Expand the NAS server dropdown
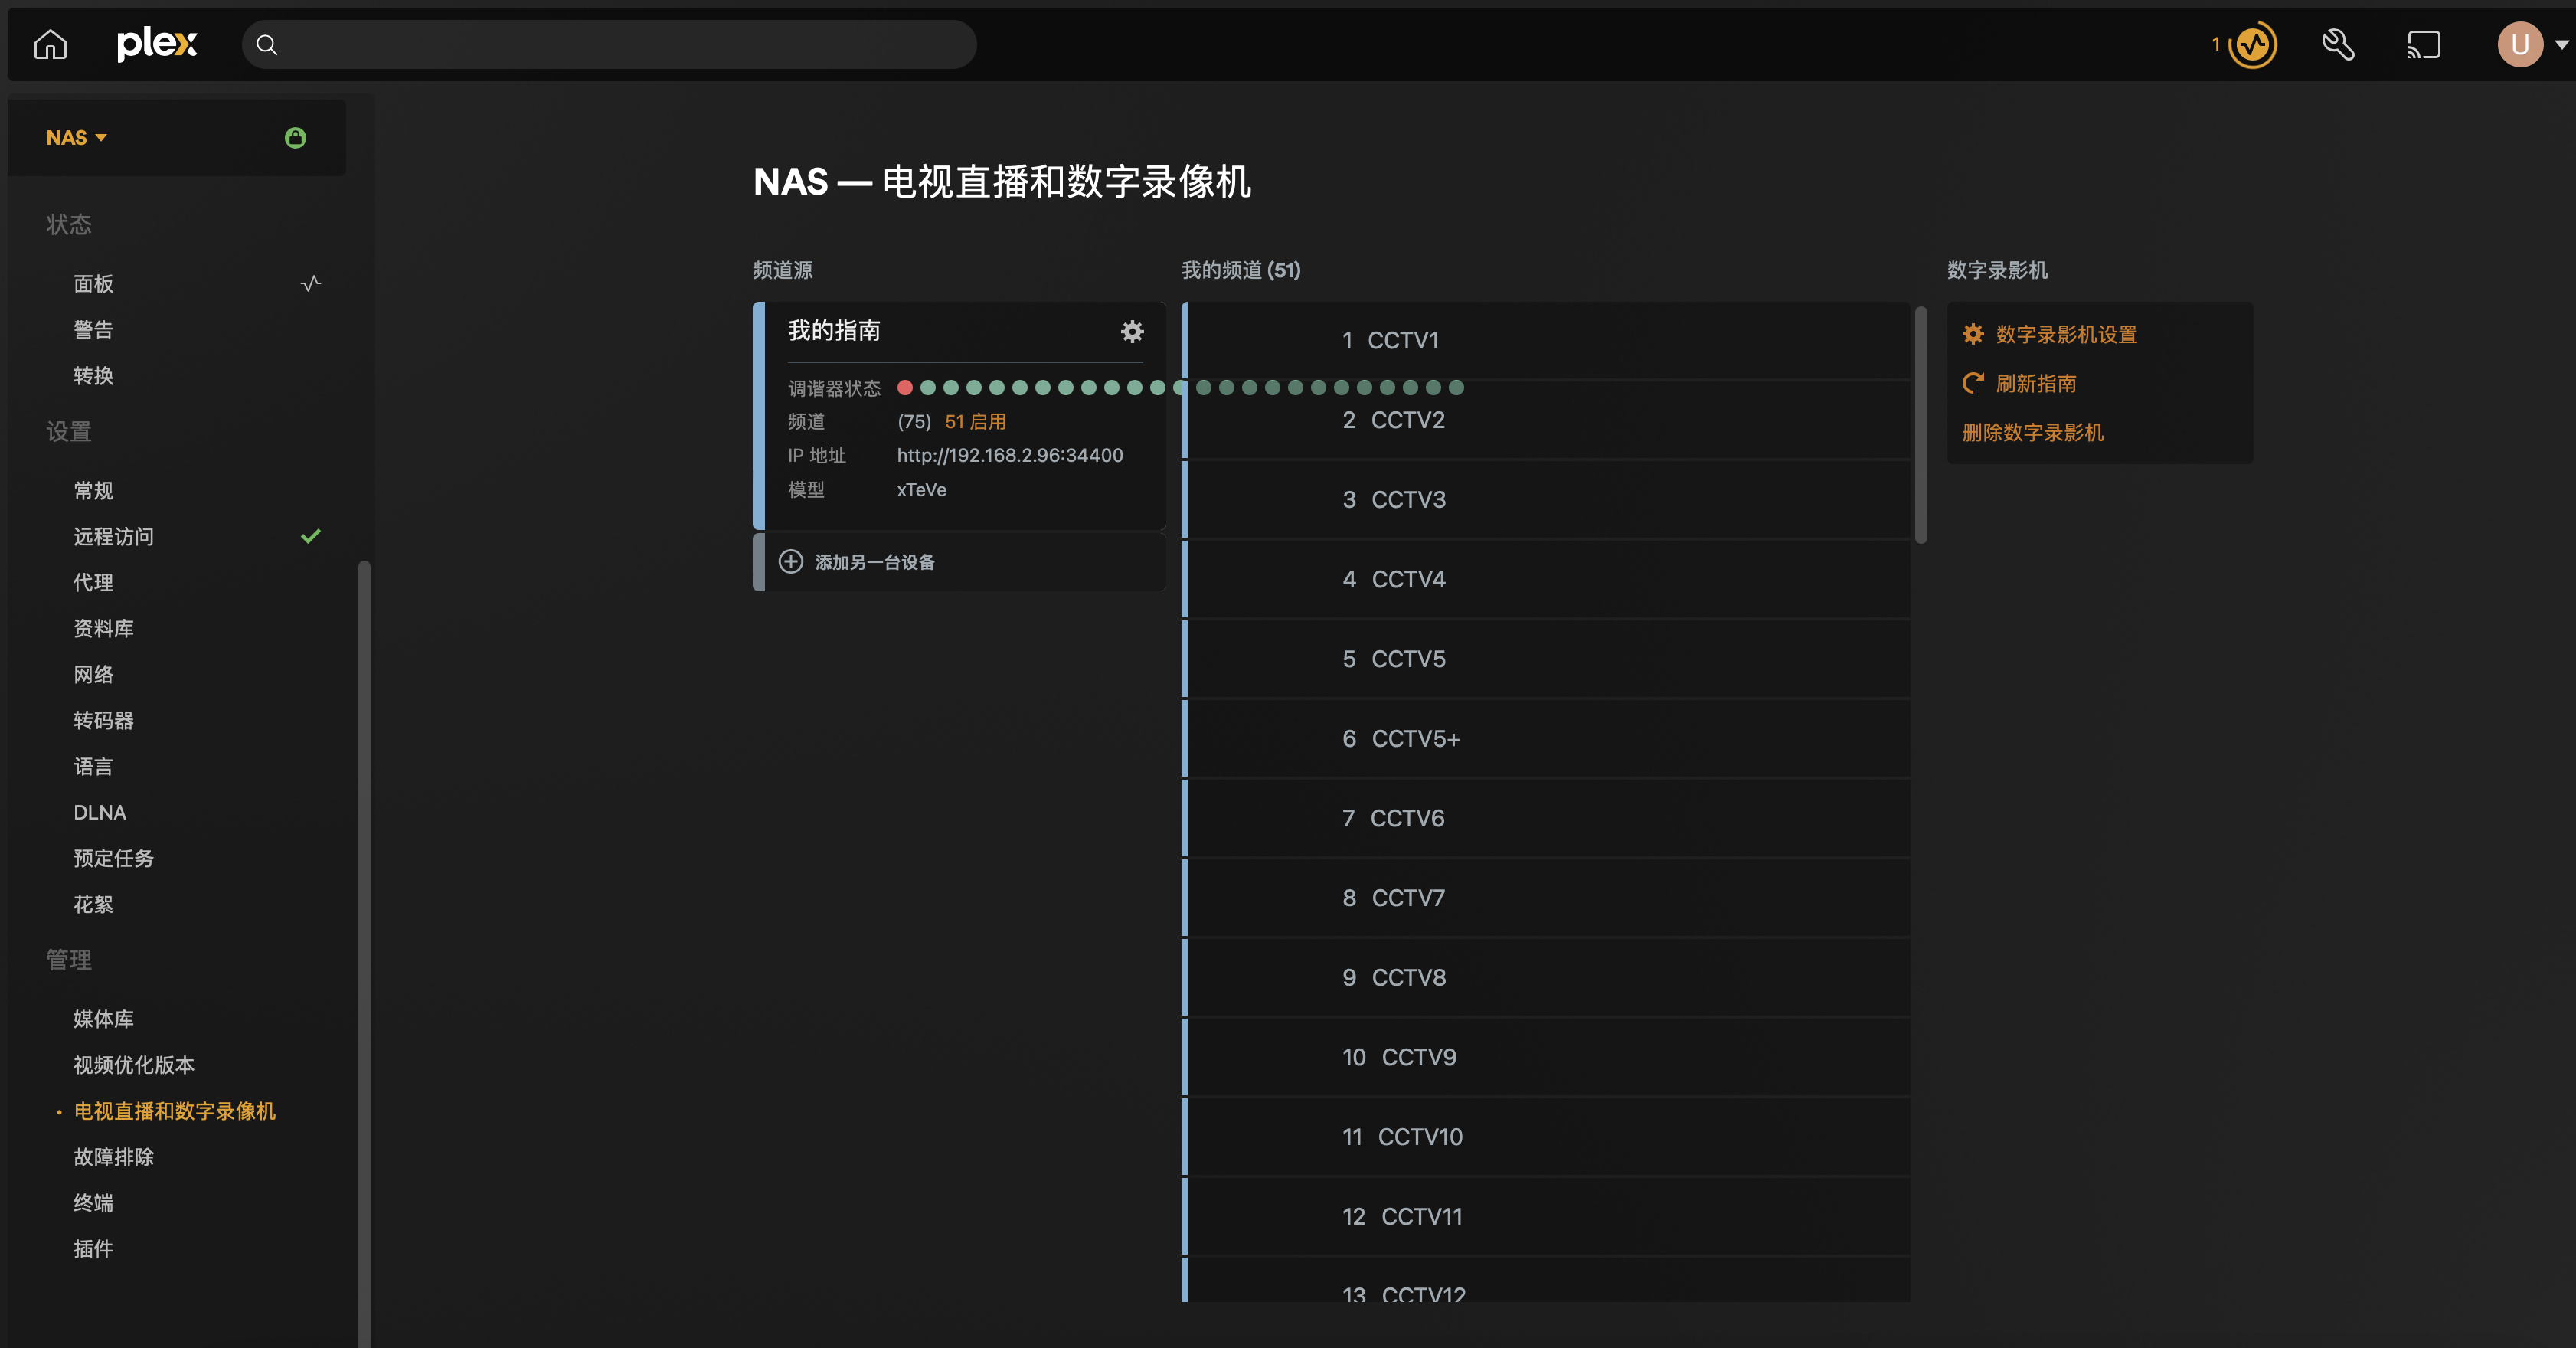 point(76,138)
